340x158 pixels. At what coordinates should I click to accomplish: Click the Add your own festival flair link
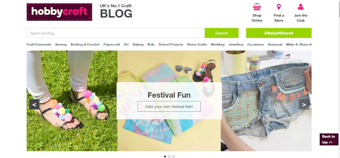pyautogui.click(x=169, y=106)
